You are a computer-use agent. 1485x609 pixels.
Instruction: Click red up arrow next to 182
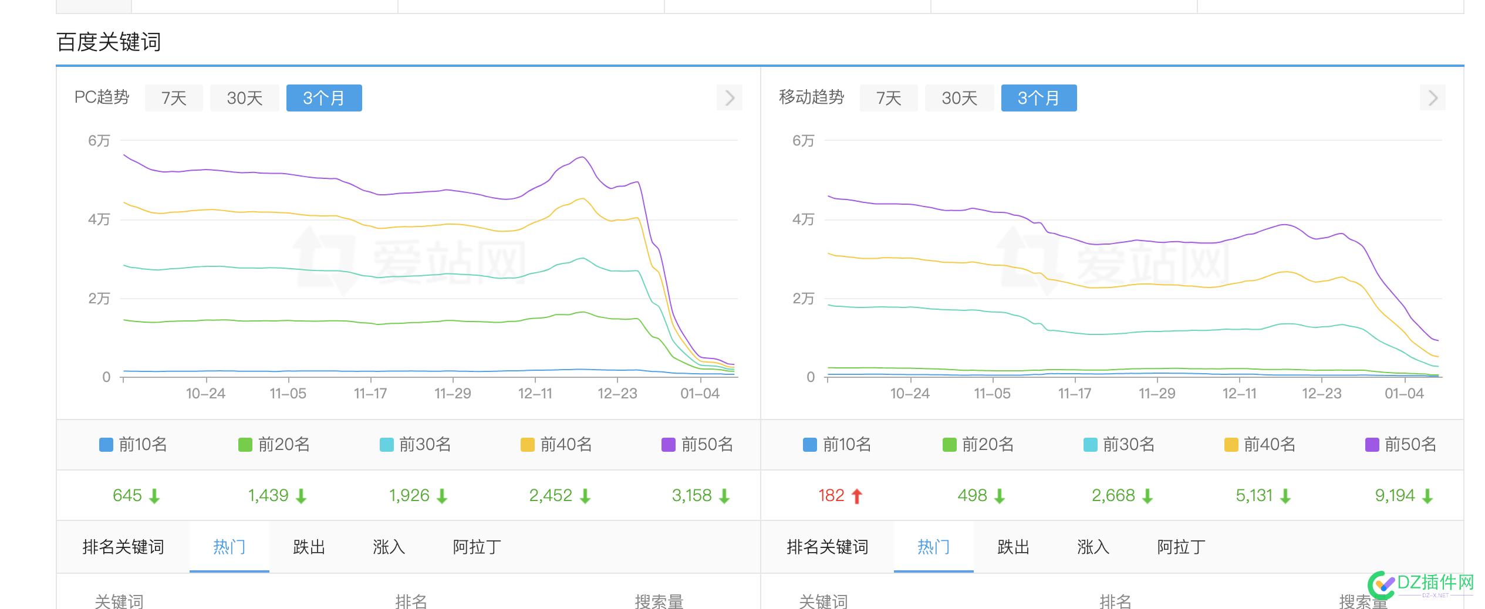857,497
